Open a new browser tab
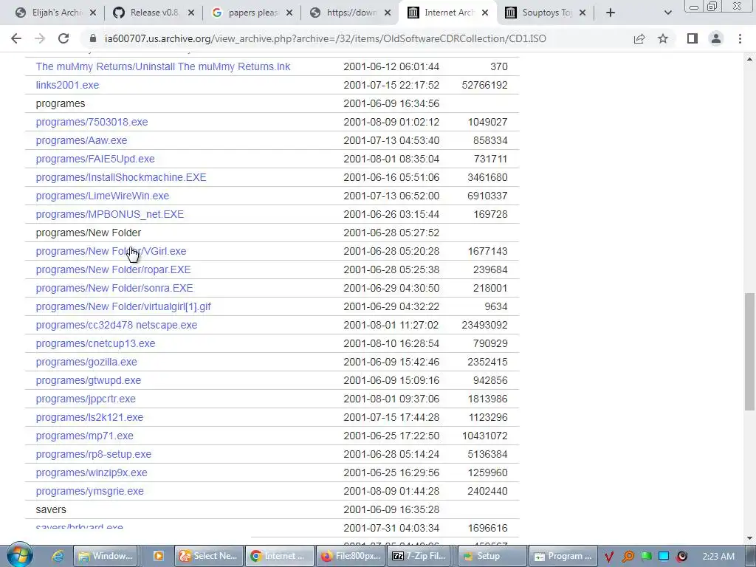 (611, 13)
